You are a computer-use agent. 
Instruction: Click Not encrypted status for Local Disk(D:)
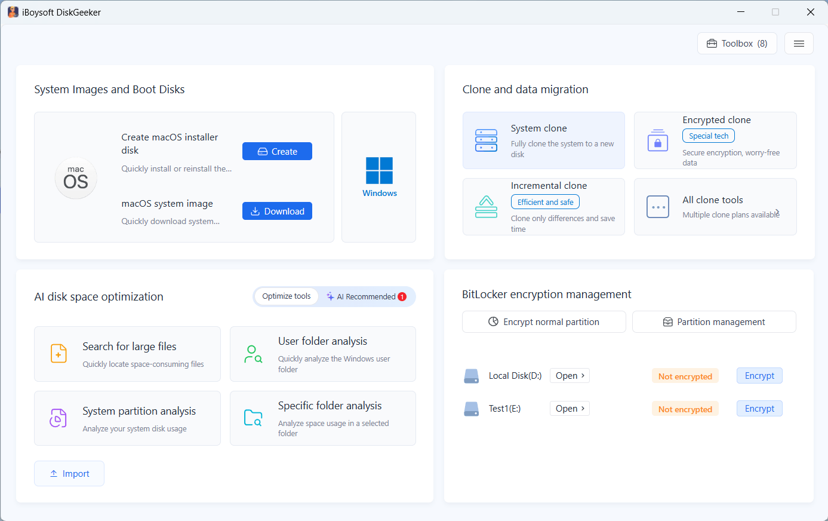click(x=685, y=376)
